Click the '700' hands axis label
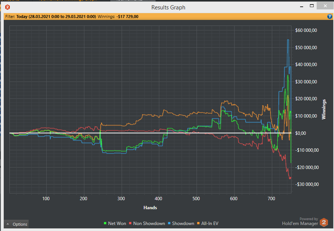334x231 pixels. (271, 199)
